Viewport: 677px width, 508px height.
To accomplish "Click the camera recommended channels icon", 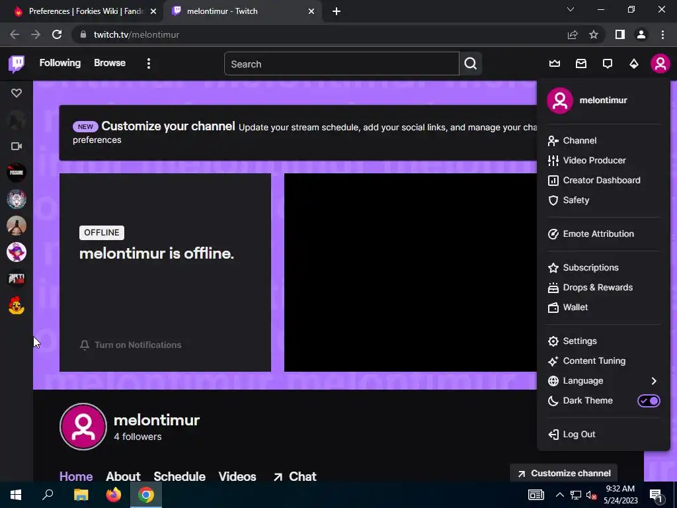I will (17, 146).
